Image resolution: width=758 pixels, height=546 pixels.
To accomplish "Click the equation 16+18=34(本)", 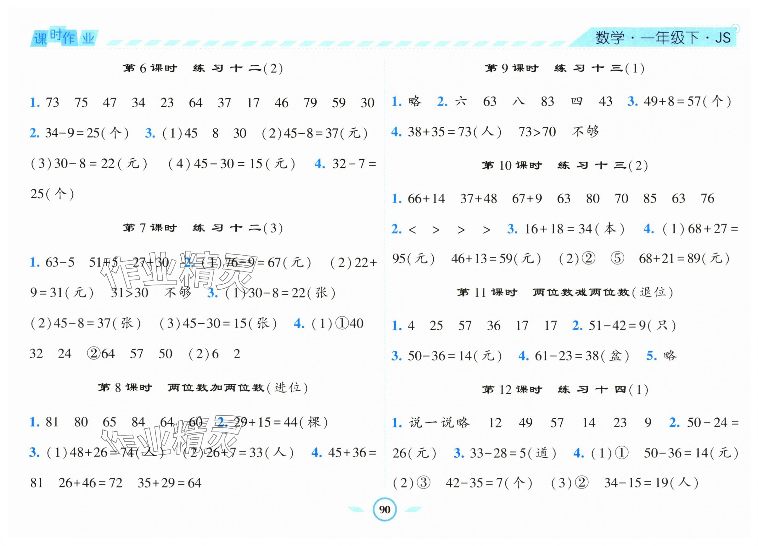I will 574,229.
